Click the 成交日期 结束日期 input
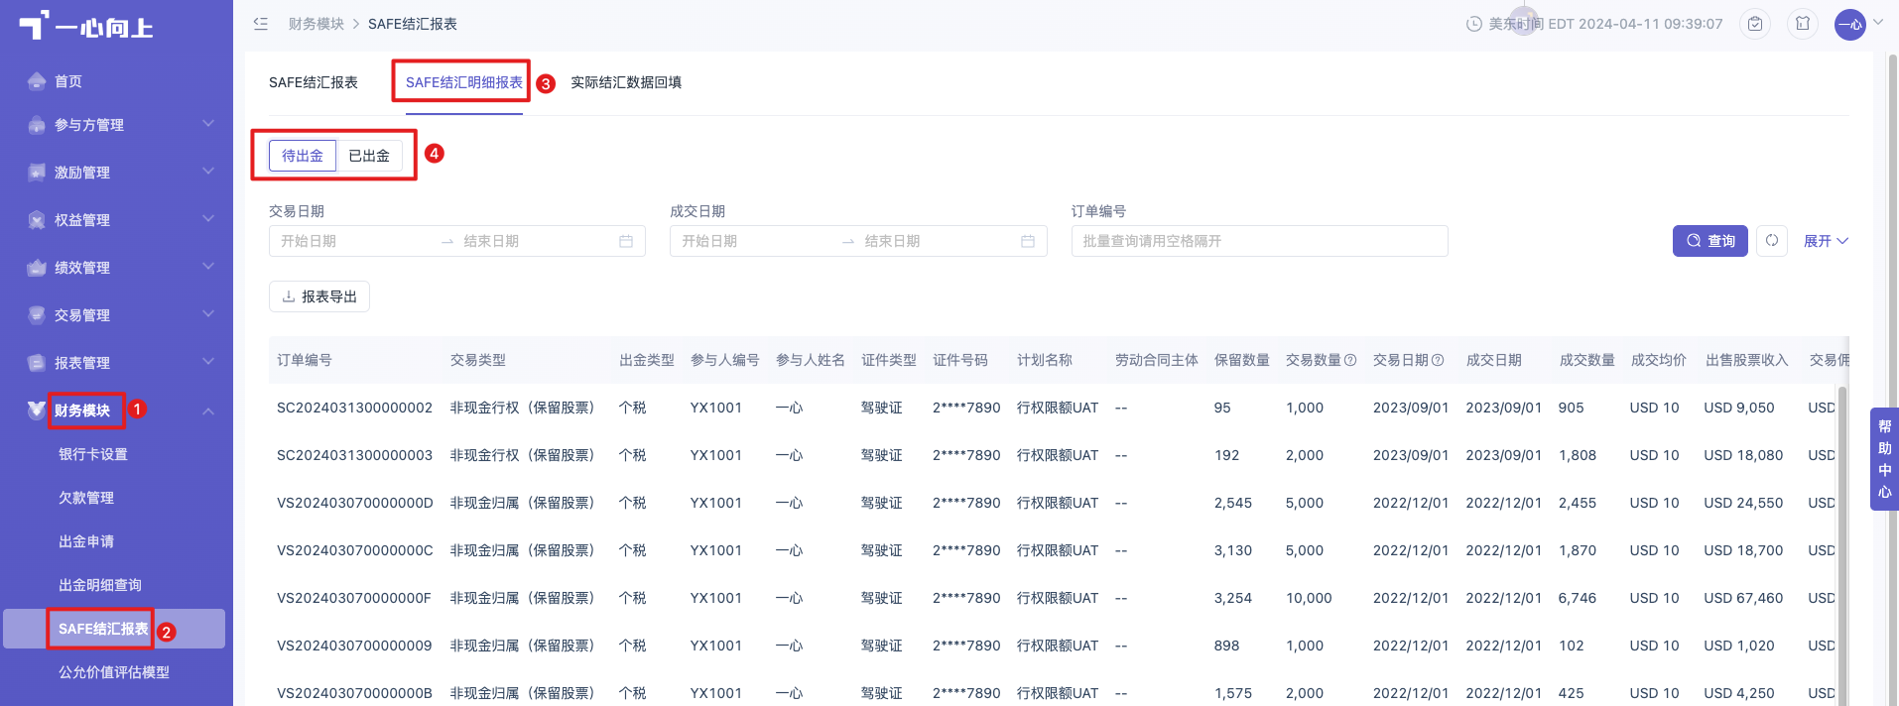 [x=936, y=241]
